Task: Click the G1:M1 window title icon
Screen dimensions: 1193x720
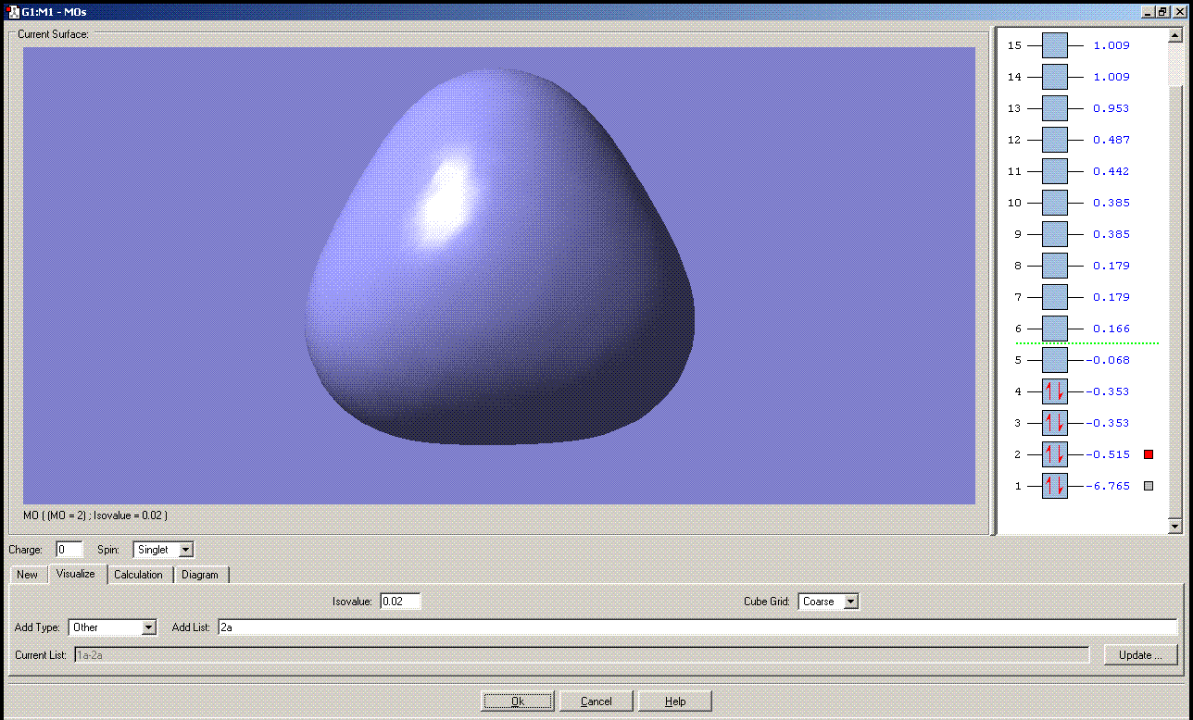Action: 13,11
